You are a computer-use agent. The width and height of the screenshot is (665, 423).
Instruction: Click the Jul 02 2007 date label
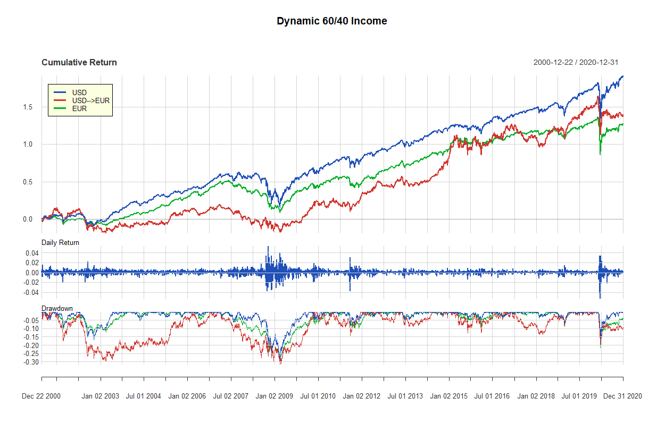pyautogui.click(x=230, y=396)
